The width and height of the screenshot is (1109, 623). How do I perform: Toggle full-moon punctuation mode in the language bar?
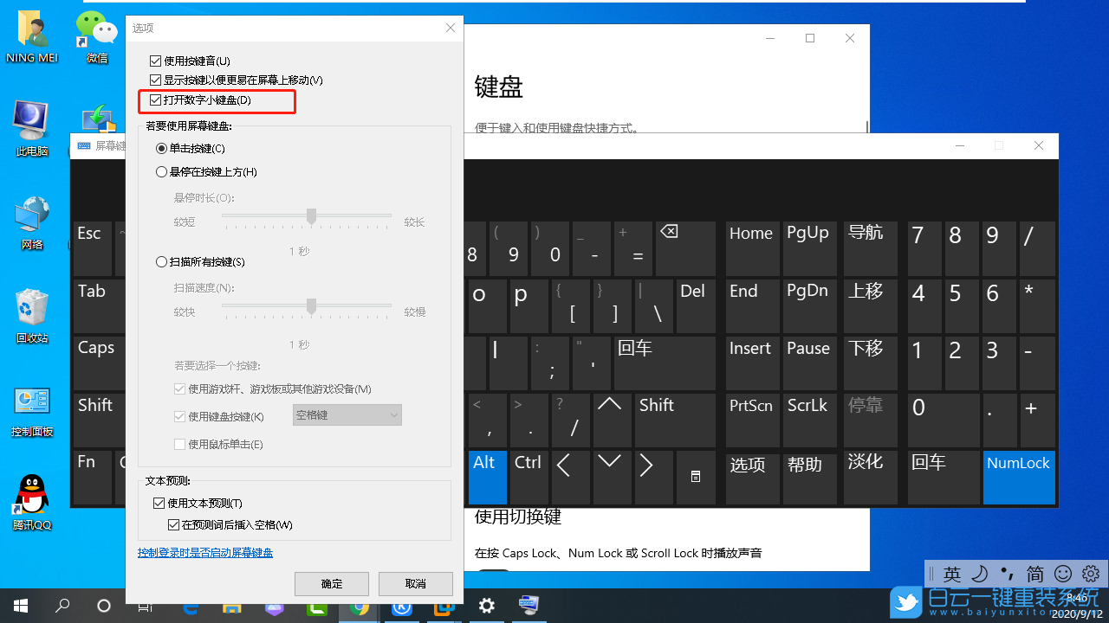[x=980, y=574]
